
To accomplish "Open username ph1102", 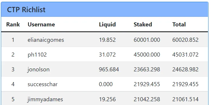I will coord(37,55).
